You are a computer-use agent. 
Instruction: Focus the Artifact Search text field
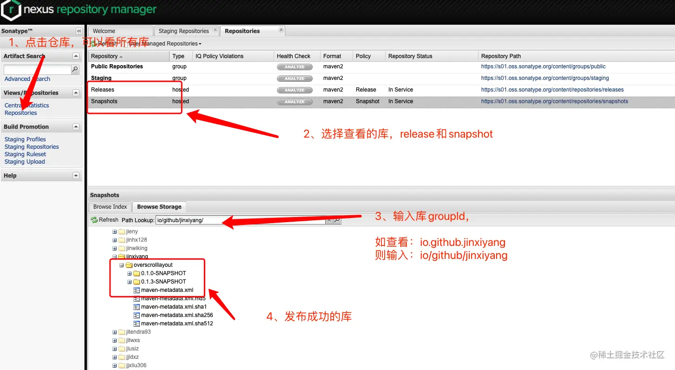(x=37, y=69)
